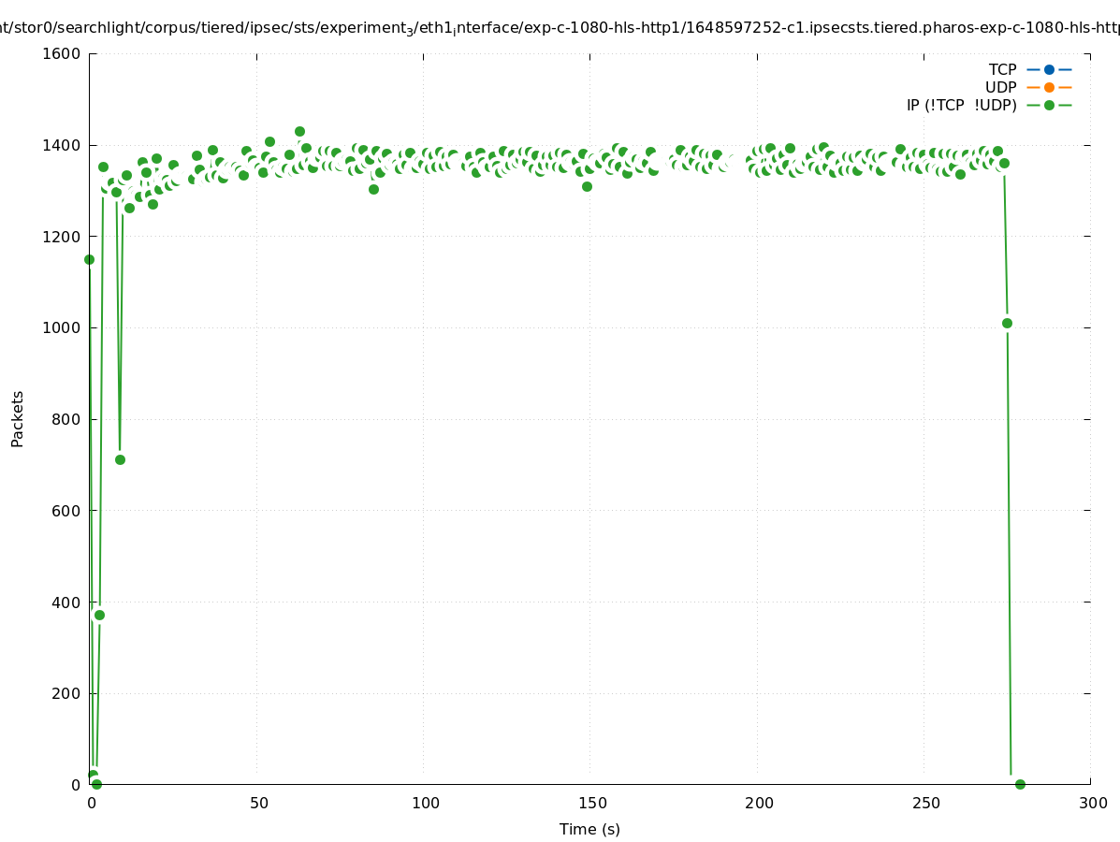Image resolution: width=1120 pixels, height=842 pixels.
Task: Click the blue TCP legend marker
Action: [1049, 69]
